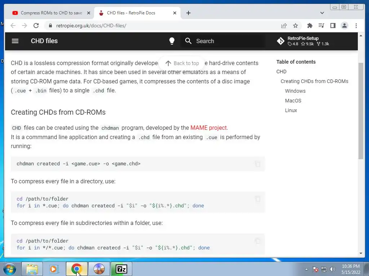Open the Windows Start menu
The height and width of the screenshot is (276, 369).
coord(10,269)
